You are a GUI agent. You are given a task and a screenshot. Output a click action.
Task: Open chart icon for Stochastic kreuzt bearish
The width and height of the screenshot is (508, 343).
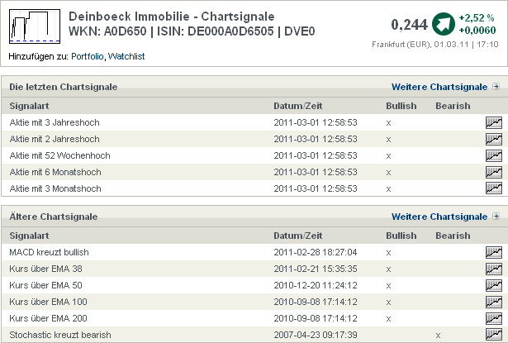click(494, 335)
